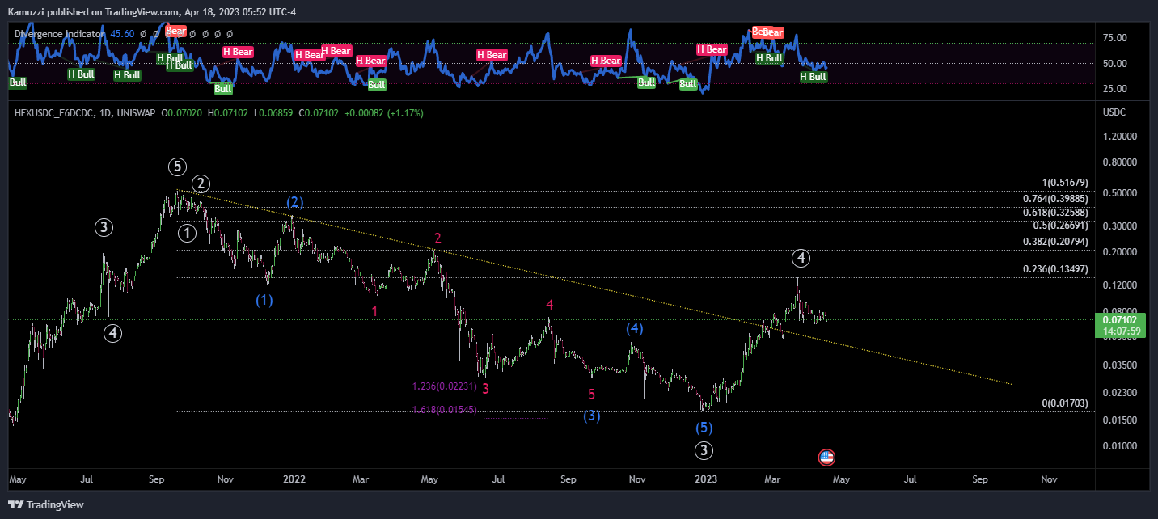
Task: Select the Divergence Indicator legend title
Action: coord(60,34)
